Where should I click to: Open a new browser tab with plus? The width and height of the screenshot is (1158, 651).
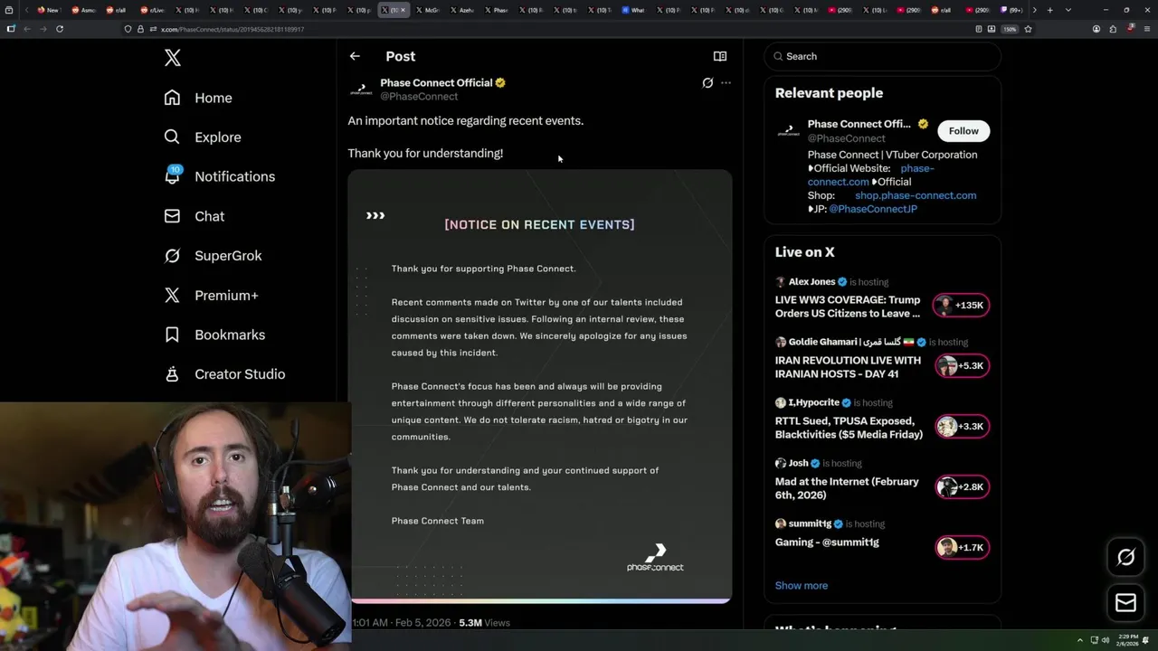point(1049,10)
